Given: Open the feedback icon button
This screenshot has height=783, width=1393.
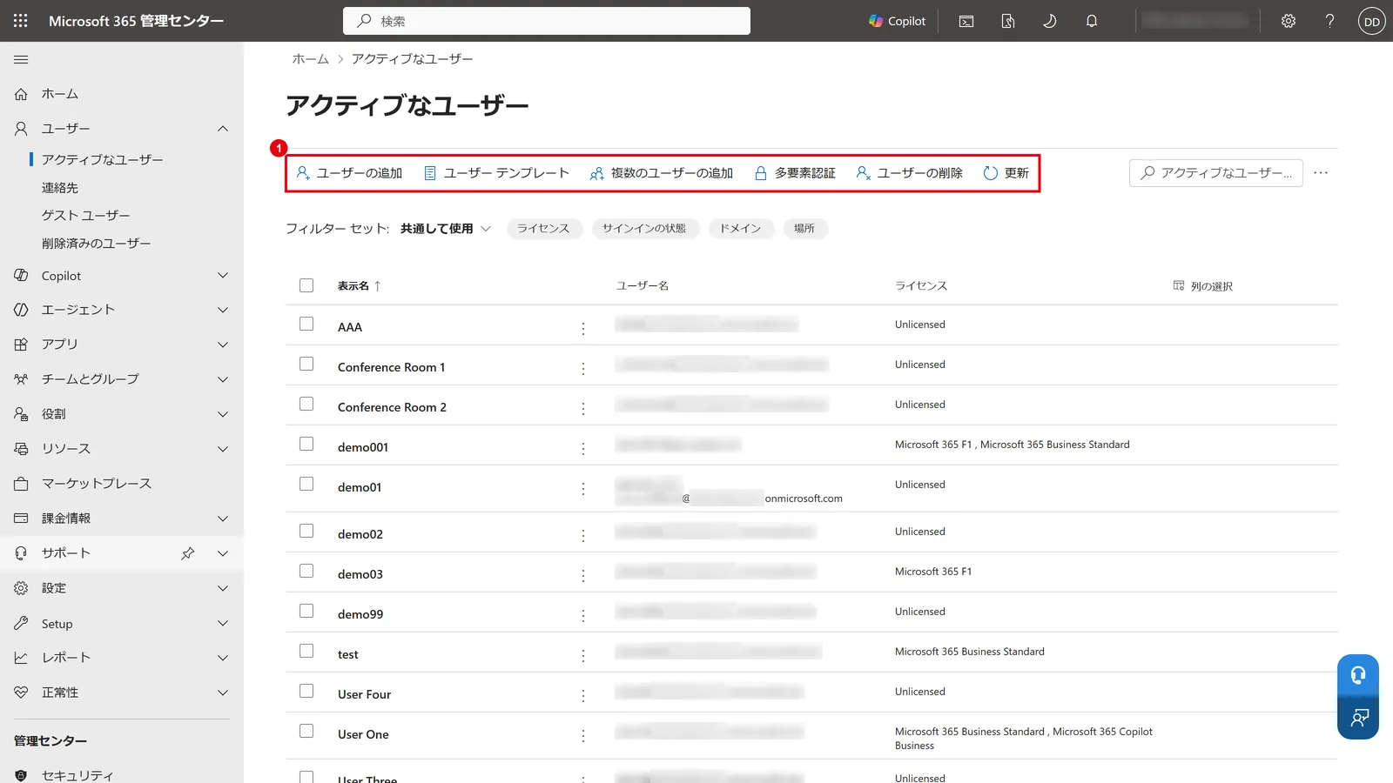Looking at the screenshot, I should point(1358,718).
